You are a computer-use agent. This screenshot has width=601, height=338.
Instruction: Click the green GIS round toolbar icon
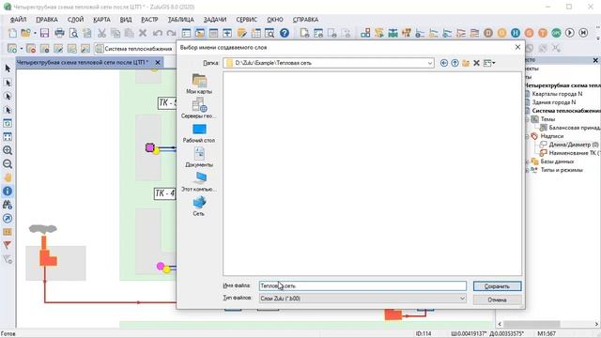pos(556,33)
